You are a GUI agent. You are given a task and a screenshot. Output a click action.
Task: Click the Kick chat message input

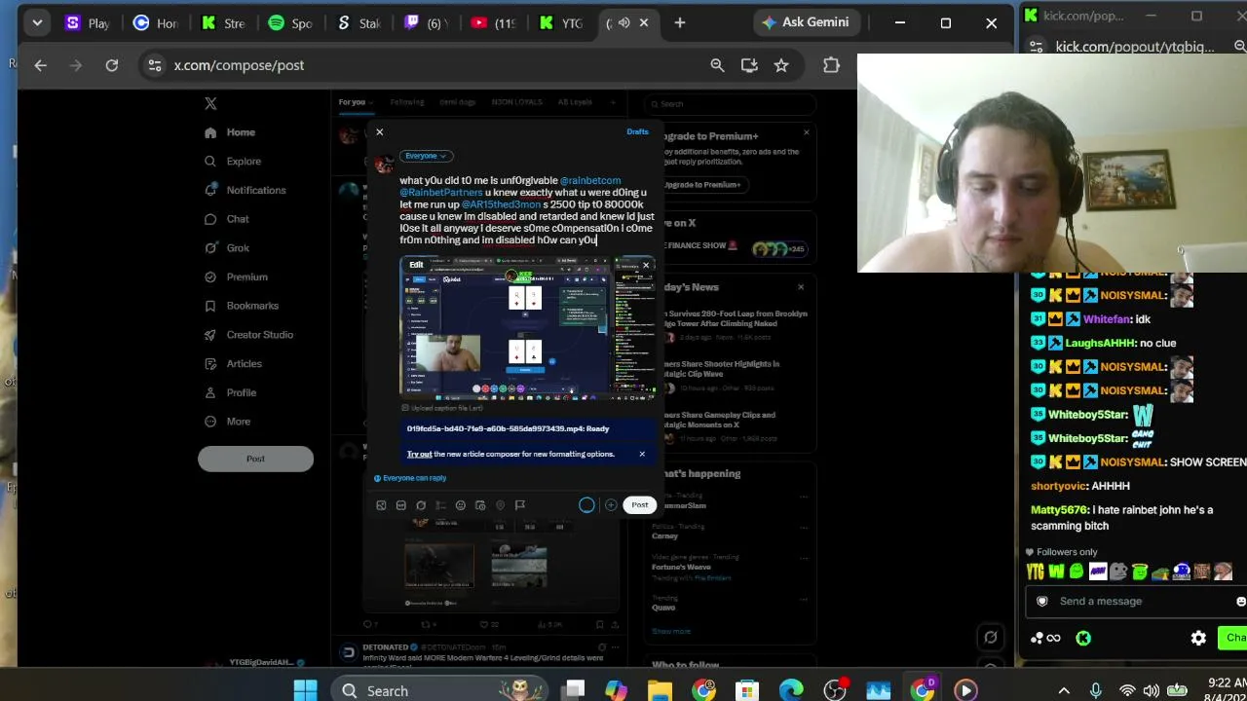tap(1135, 602)
